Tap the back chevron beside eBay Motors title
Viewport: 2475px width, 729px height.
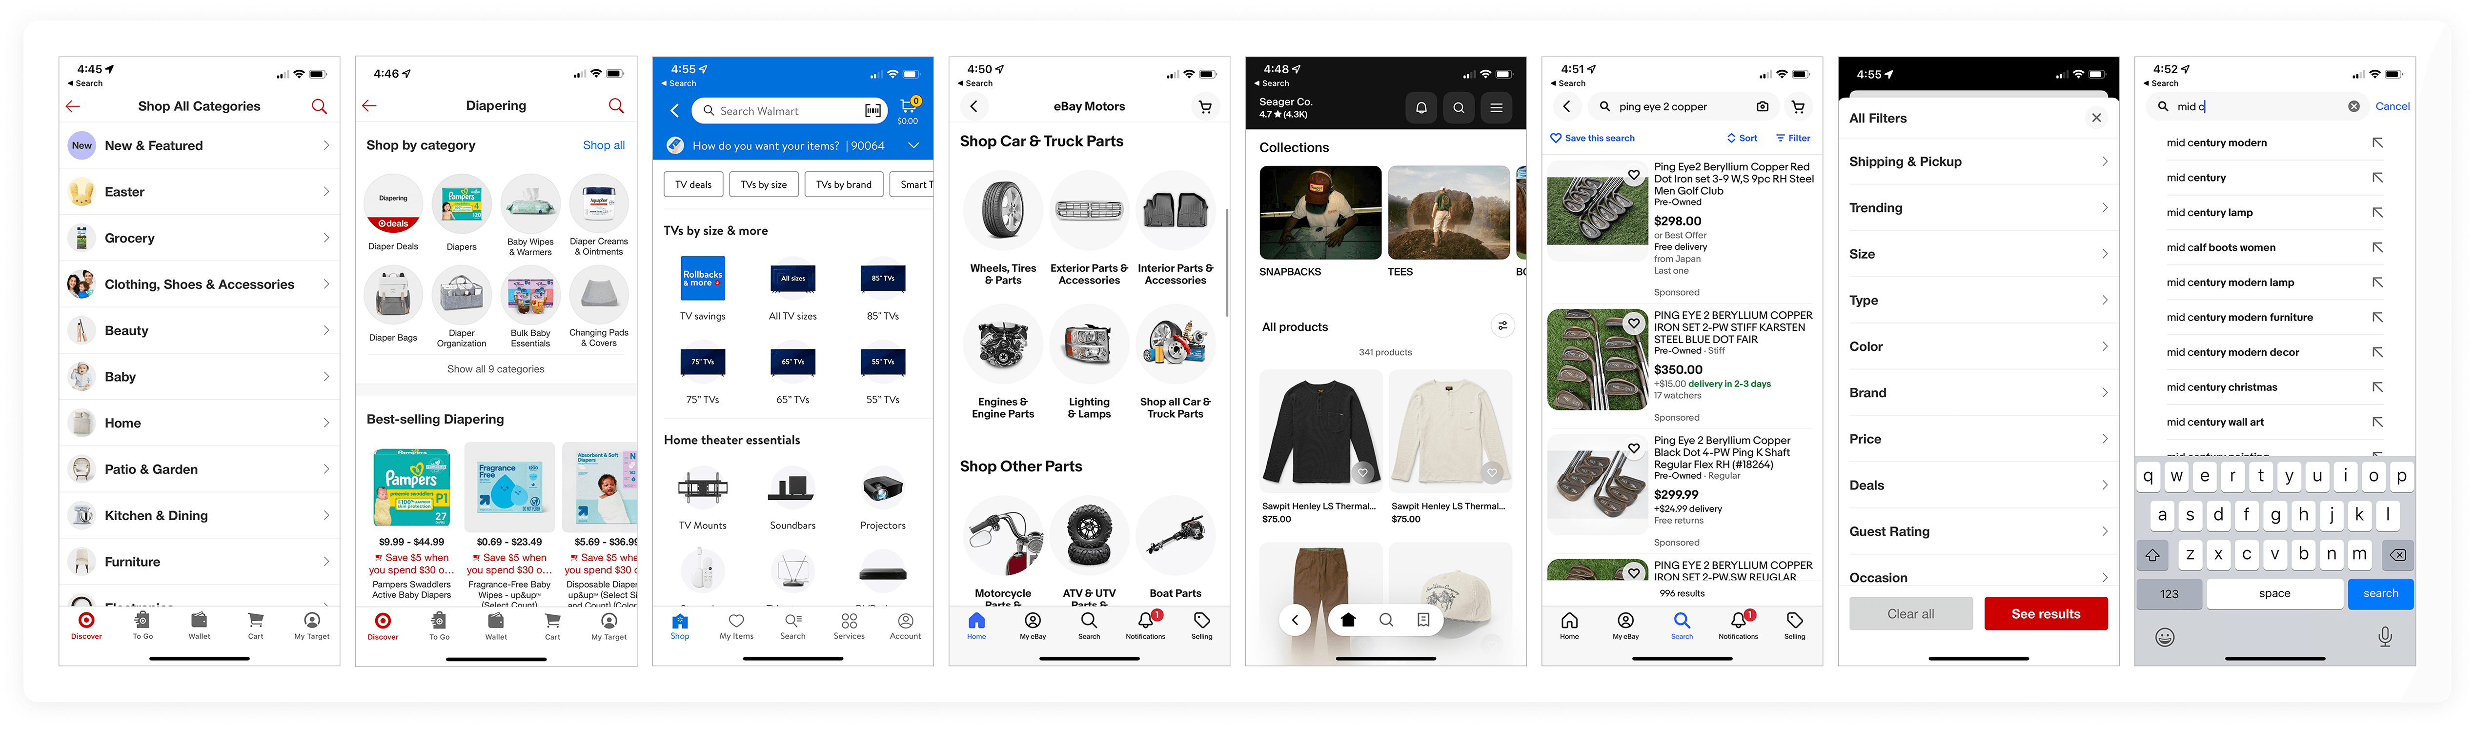point(974,106)
